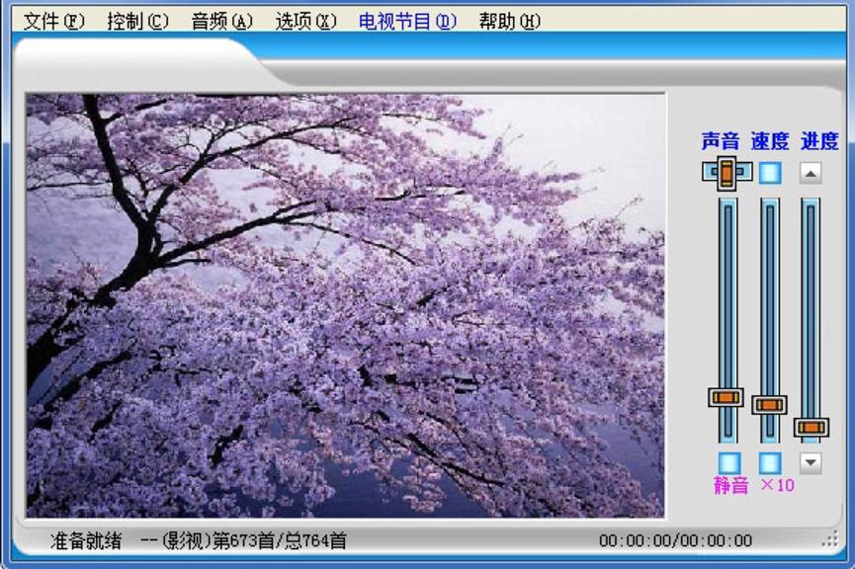This screenshot has width=855, height=569.
Task: Click the 进度 progress slider handle
Action: coord(809,429)
